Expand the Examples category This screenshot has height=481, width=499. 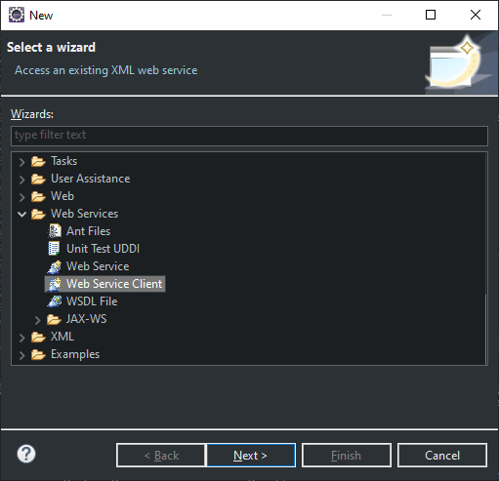[21, 355]
